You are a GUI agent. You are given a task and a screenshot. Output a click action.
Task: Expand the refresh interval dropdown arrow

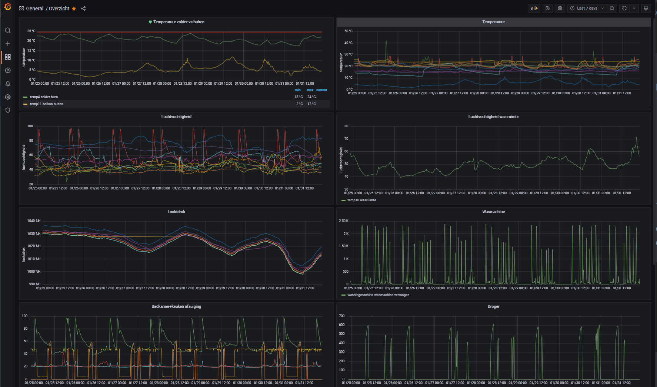click(x=634, y=8)
